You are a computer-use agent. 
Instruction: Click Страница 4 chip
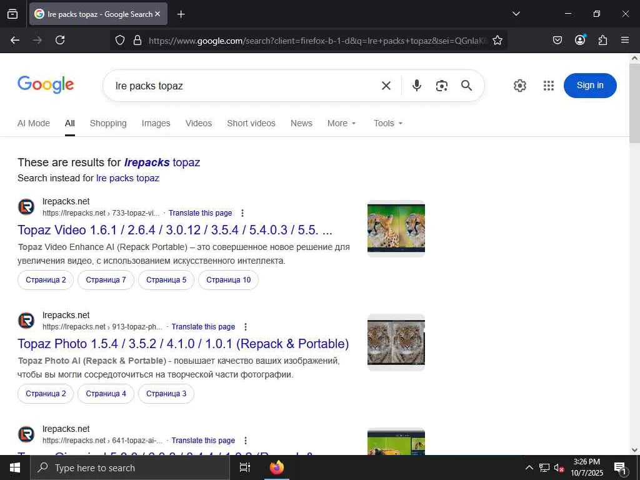point(106,394)
